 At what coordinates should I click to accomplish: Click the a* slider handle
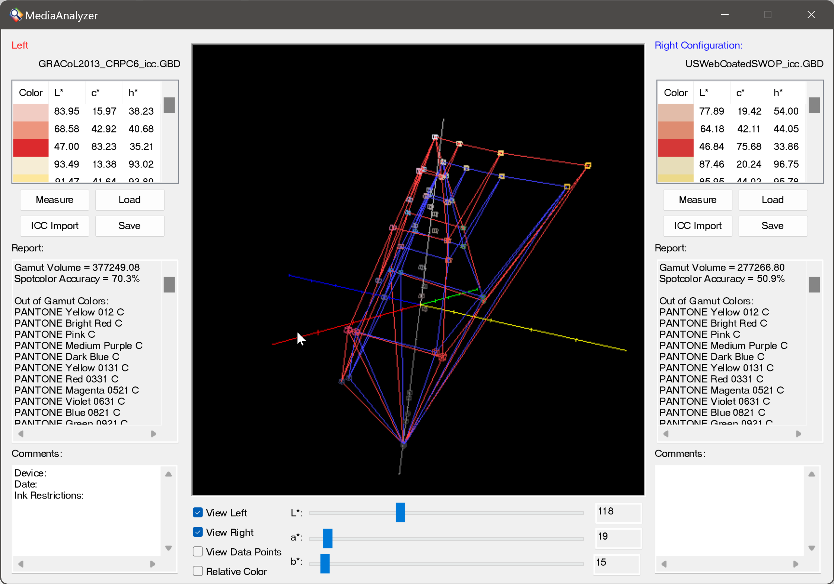328,538
